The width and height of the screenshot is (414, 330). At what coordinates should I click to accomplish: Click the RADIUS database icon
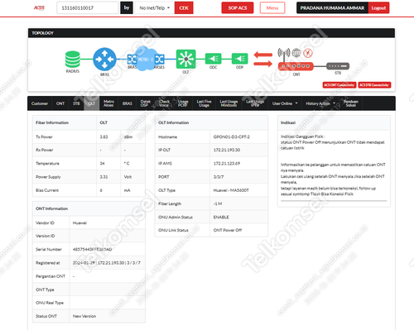tap(73, 60)
